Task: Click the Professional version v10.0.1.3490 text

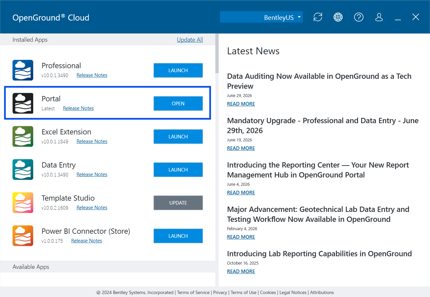Action: click(55, 75)
